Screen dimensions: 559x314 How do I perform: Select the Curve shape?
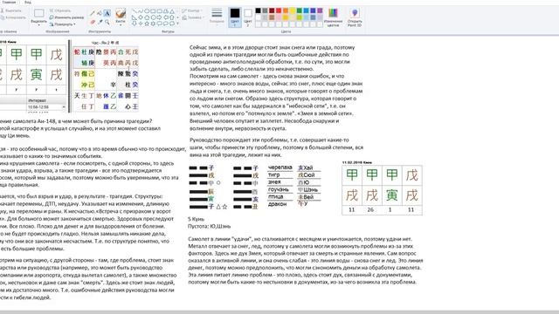pos(141,11)
